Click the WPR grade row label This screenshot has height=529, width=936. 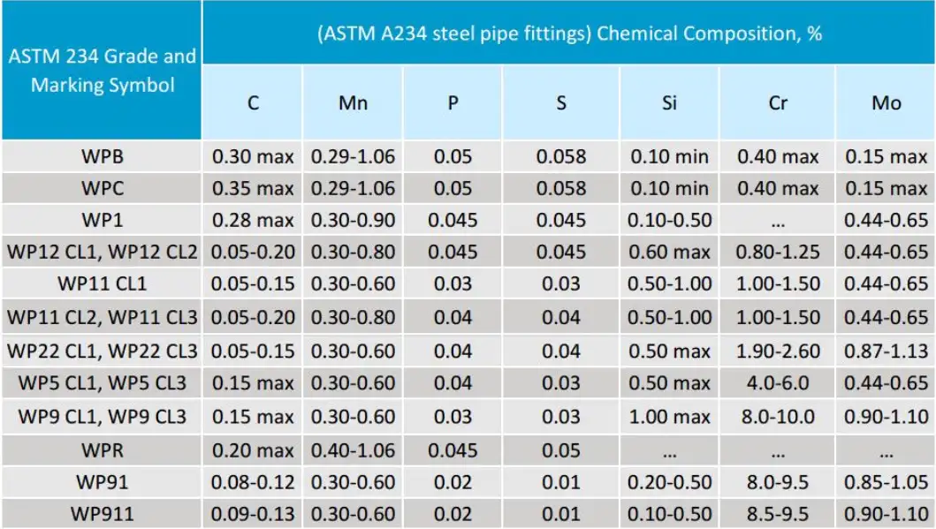102,450
